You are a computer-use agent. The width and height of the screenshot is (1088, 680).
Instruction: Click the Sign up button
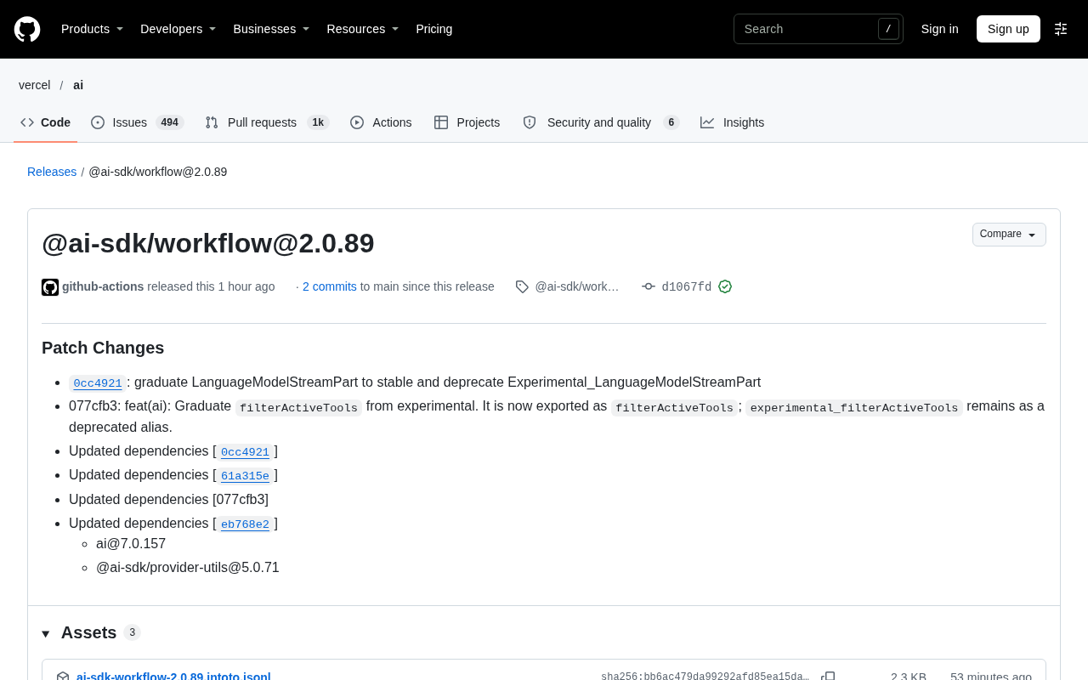coord(1008,29)
